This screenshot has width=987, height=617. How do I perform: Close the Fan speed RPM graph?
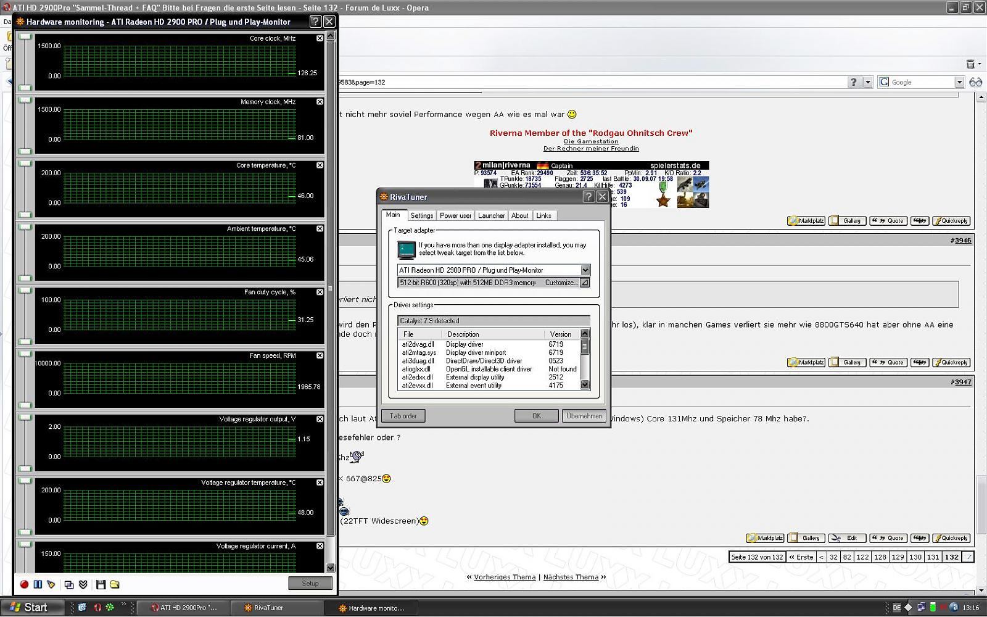coord(320,356)
